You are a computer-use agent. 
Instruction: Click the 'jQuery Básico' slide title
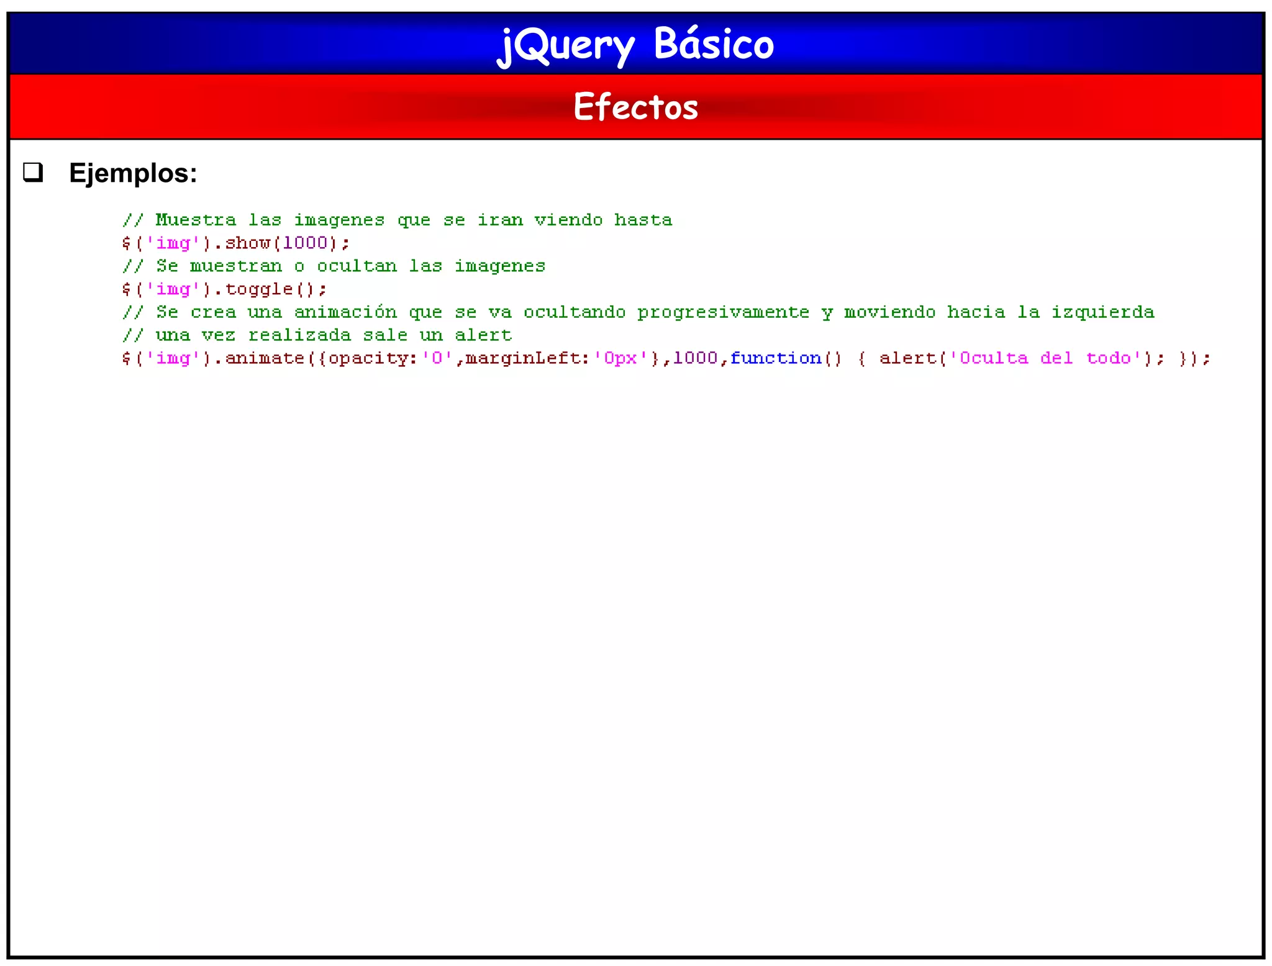click(x=636, y=45)
